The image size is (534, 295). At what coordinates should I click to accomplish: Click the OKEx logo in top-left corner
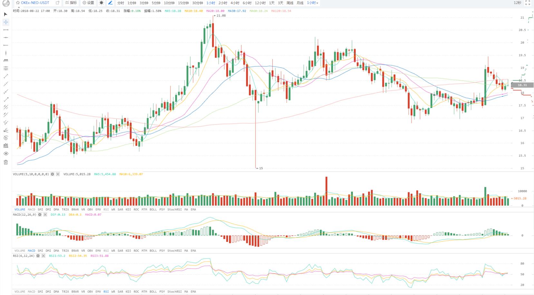click(6, 3)
